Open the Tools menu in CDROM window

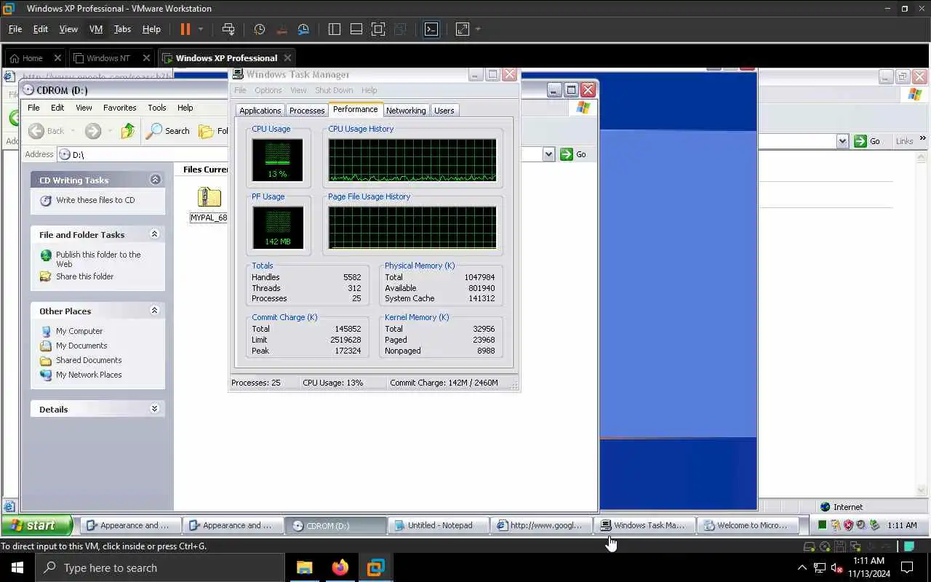click(157, 108)
